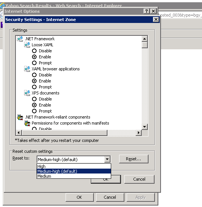Select Prompt under XAML browser applications
Screen dimensions: 202x207
tap(34, 87)
